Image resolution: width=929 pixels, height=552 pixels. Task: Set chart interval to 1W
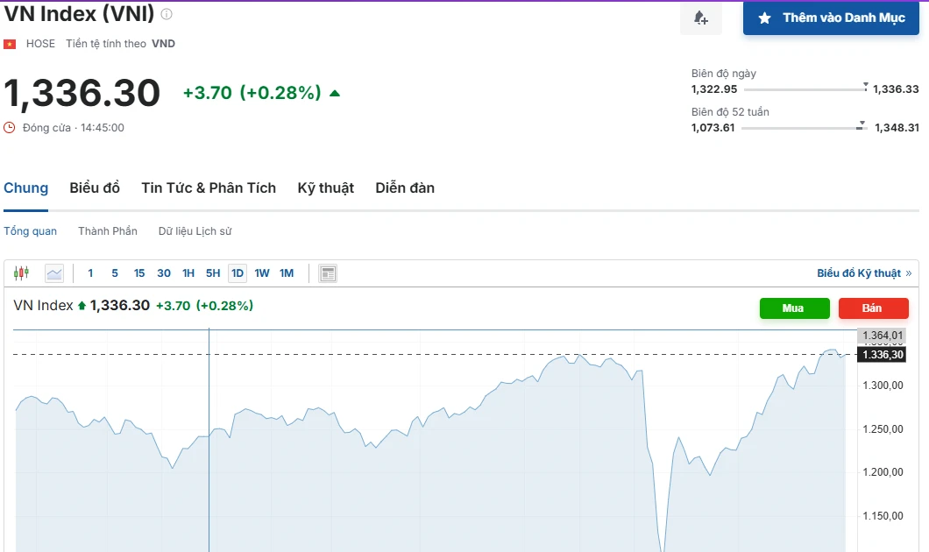tap(262, 273)
